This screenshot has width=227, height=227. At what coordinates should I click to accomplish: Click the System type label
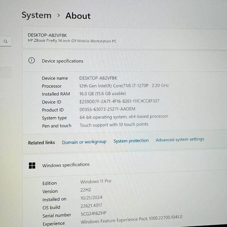(54, 118)
